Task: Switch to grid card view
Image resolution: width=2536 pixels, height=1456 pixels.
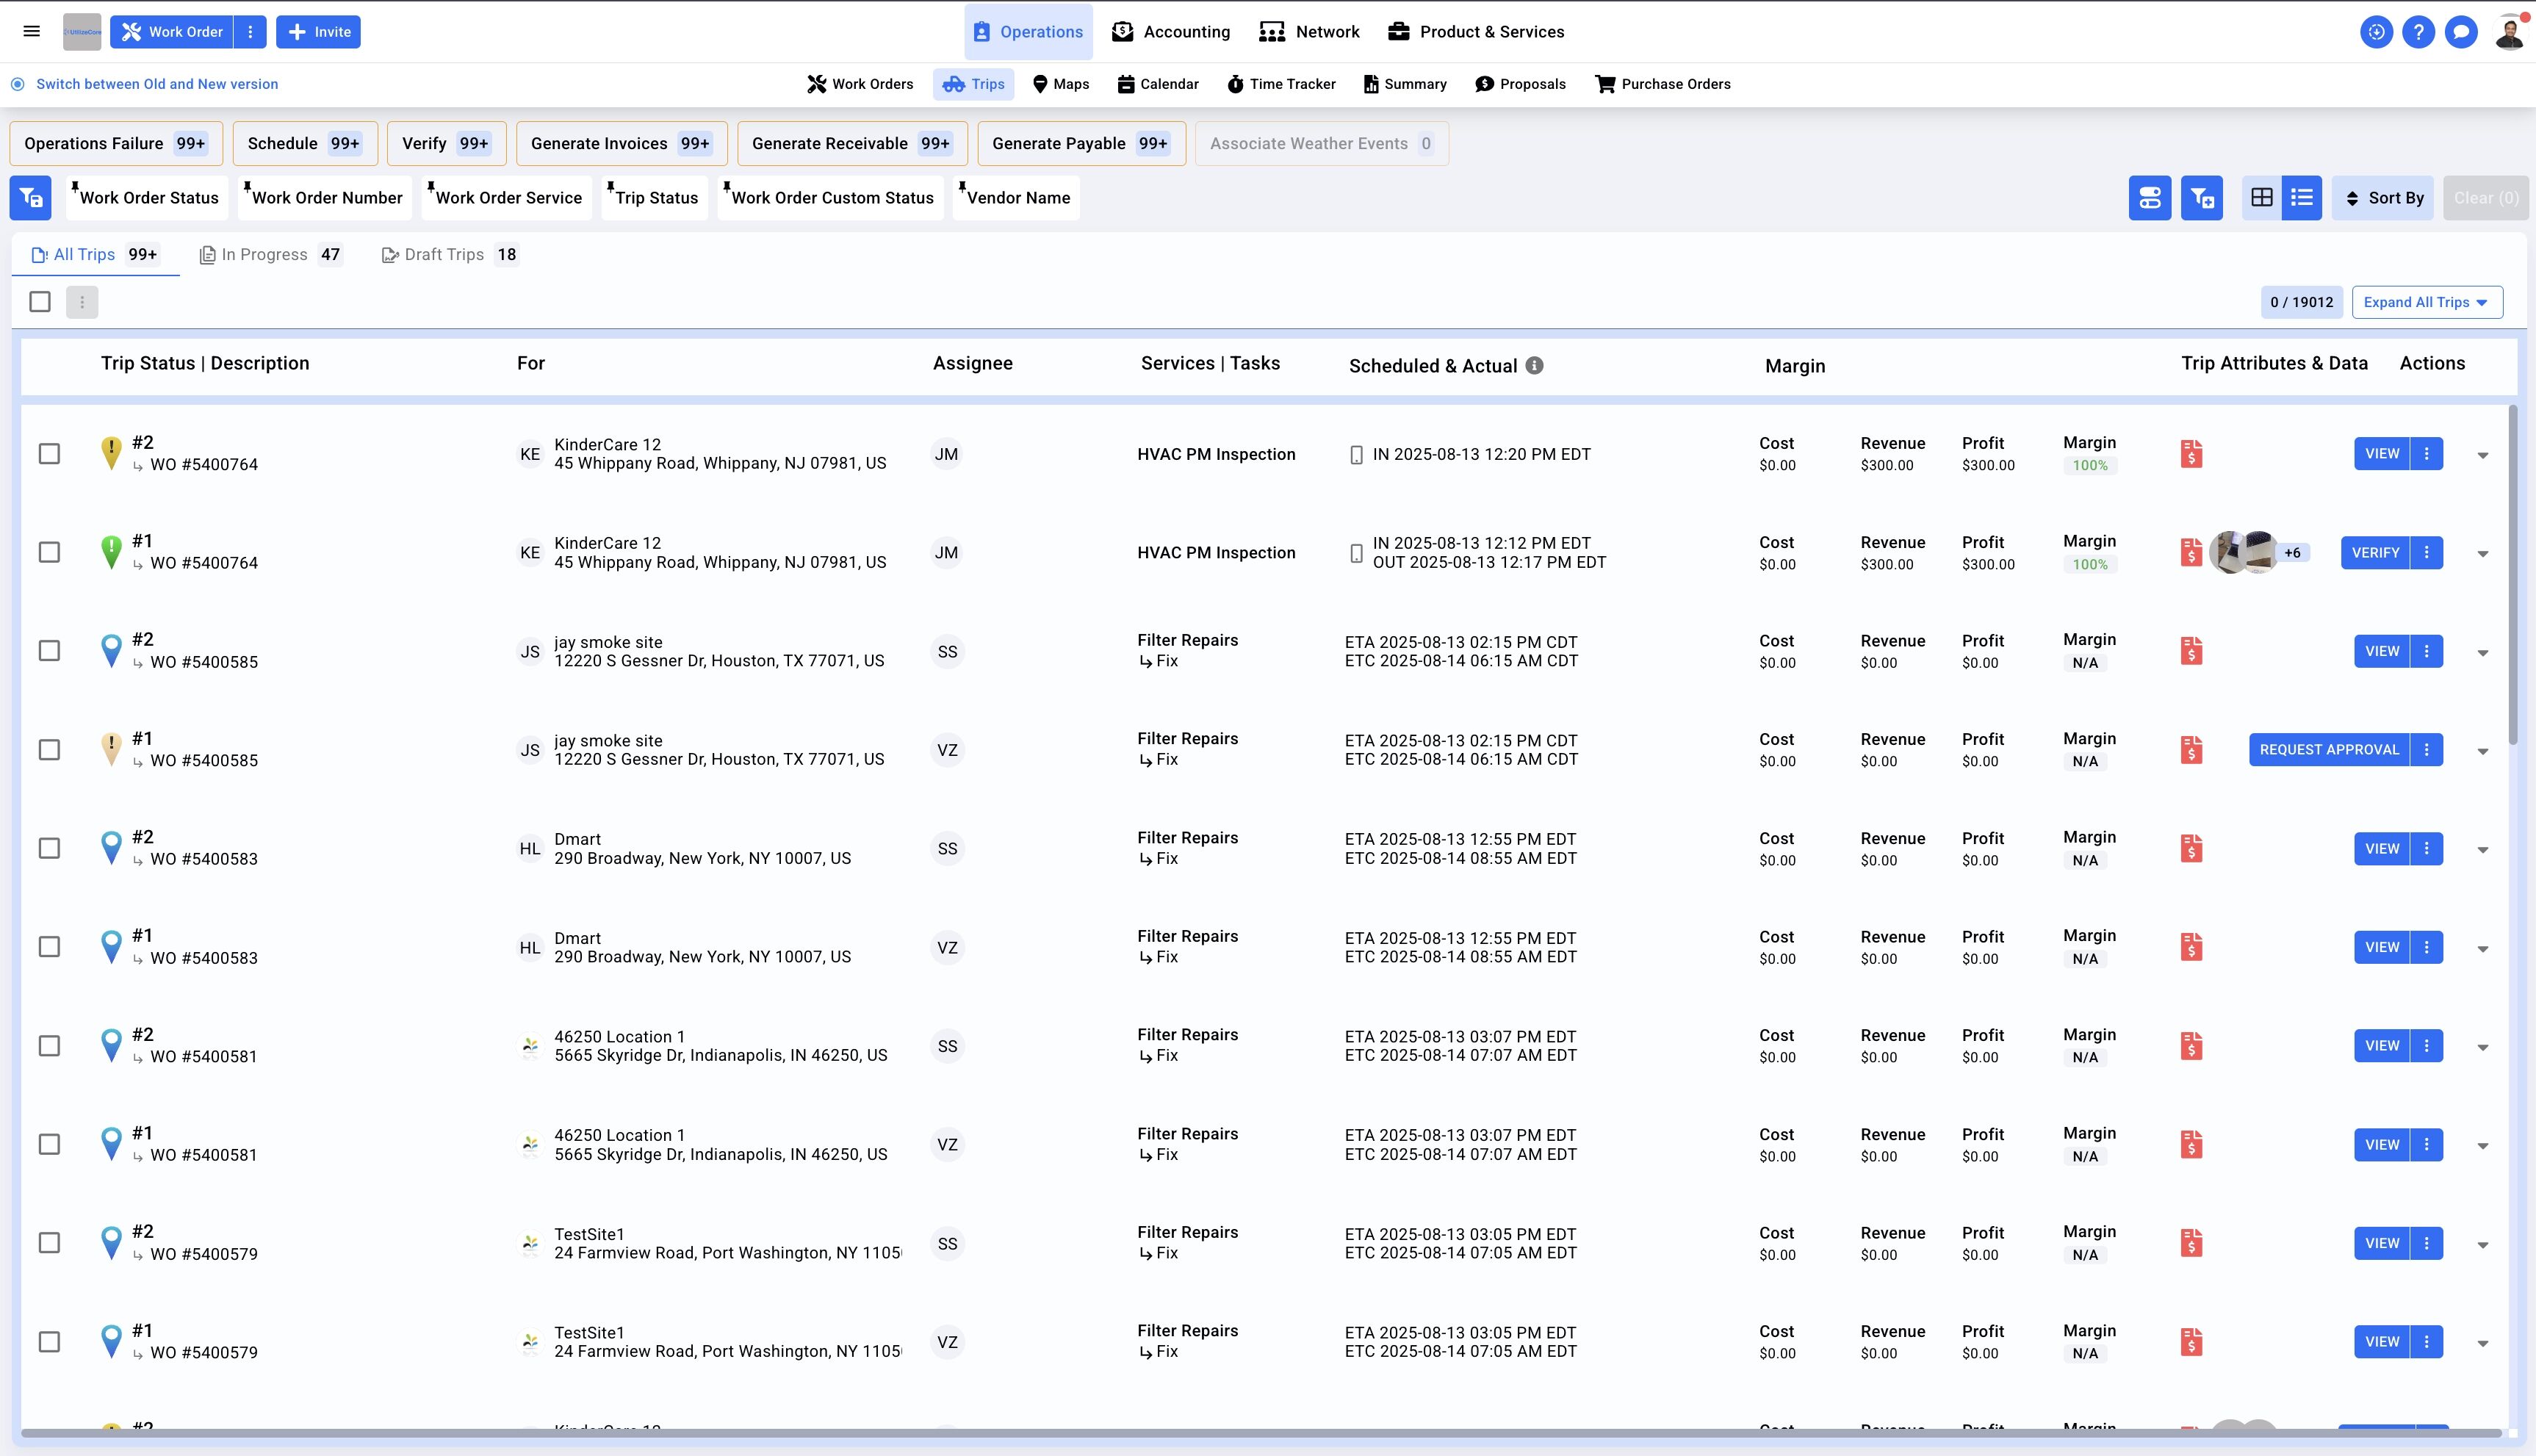Action: click(2261, 198)
